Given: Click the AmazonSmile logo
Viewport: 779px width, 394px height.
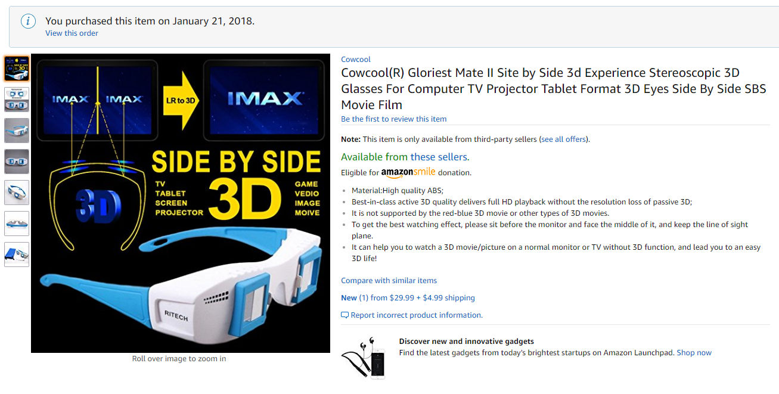Looking at the screenshot, I should click(408, 172).
